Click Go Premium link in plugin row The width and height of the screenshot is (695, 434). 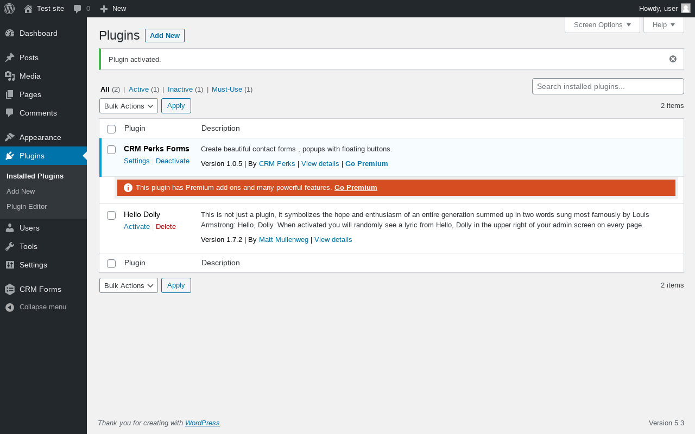click(367, 164)
